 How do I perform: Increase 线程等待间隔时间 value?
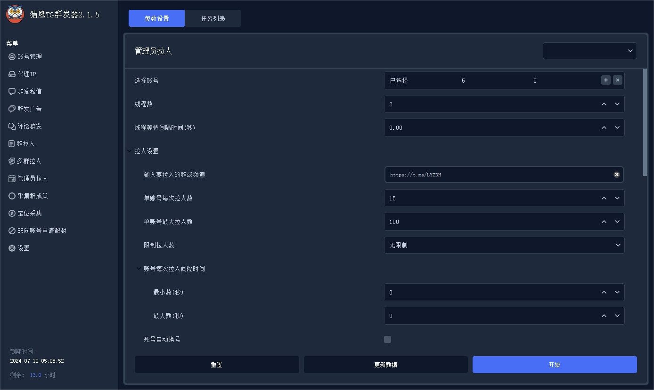(604, 127)
